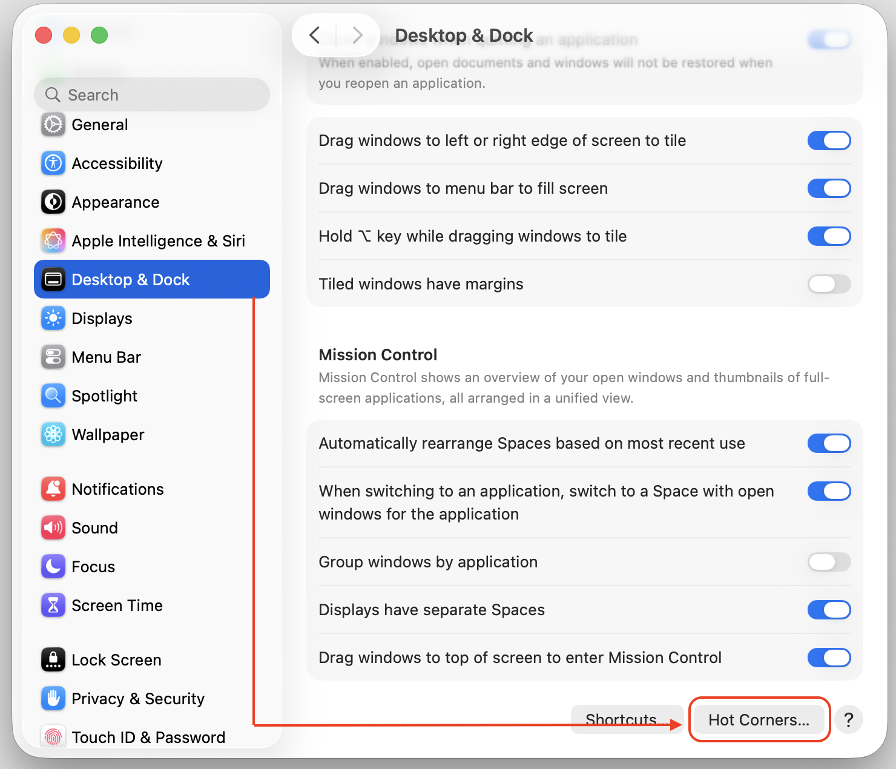Click in the Search field

pyautogui.click(x=152, y=94)
